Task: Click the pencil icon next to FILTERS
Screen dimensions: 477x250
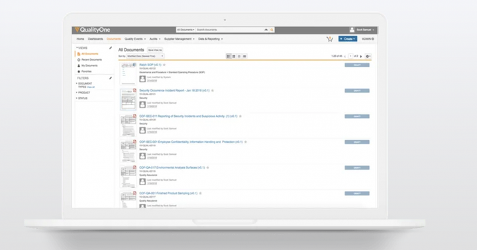Action: tap(111, 78)
